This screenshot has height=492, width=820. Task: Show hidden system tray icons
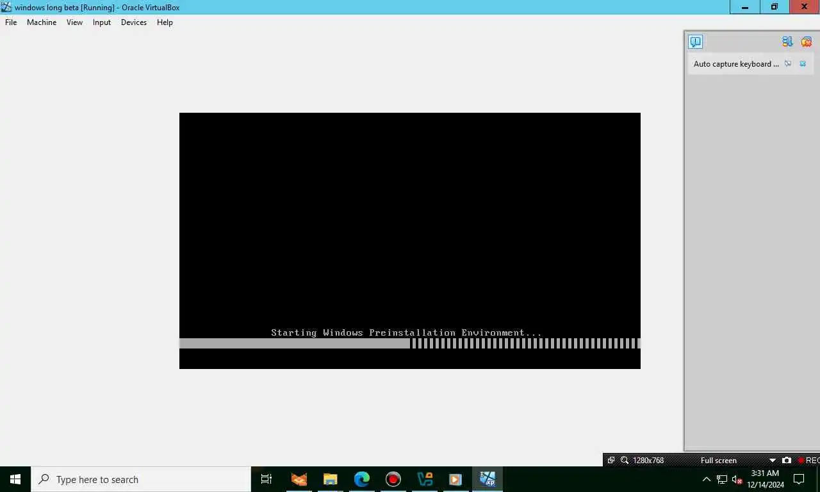pos(707,479)
